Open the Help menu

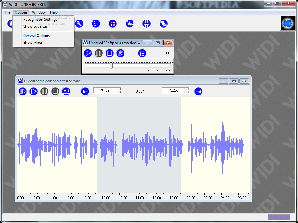click(54, 12)
